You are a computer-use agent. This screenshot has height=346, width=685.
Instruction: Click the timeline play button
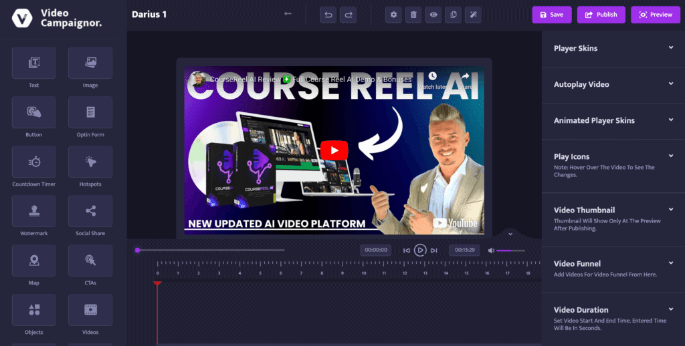420,250
